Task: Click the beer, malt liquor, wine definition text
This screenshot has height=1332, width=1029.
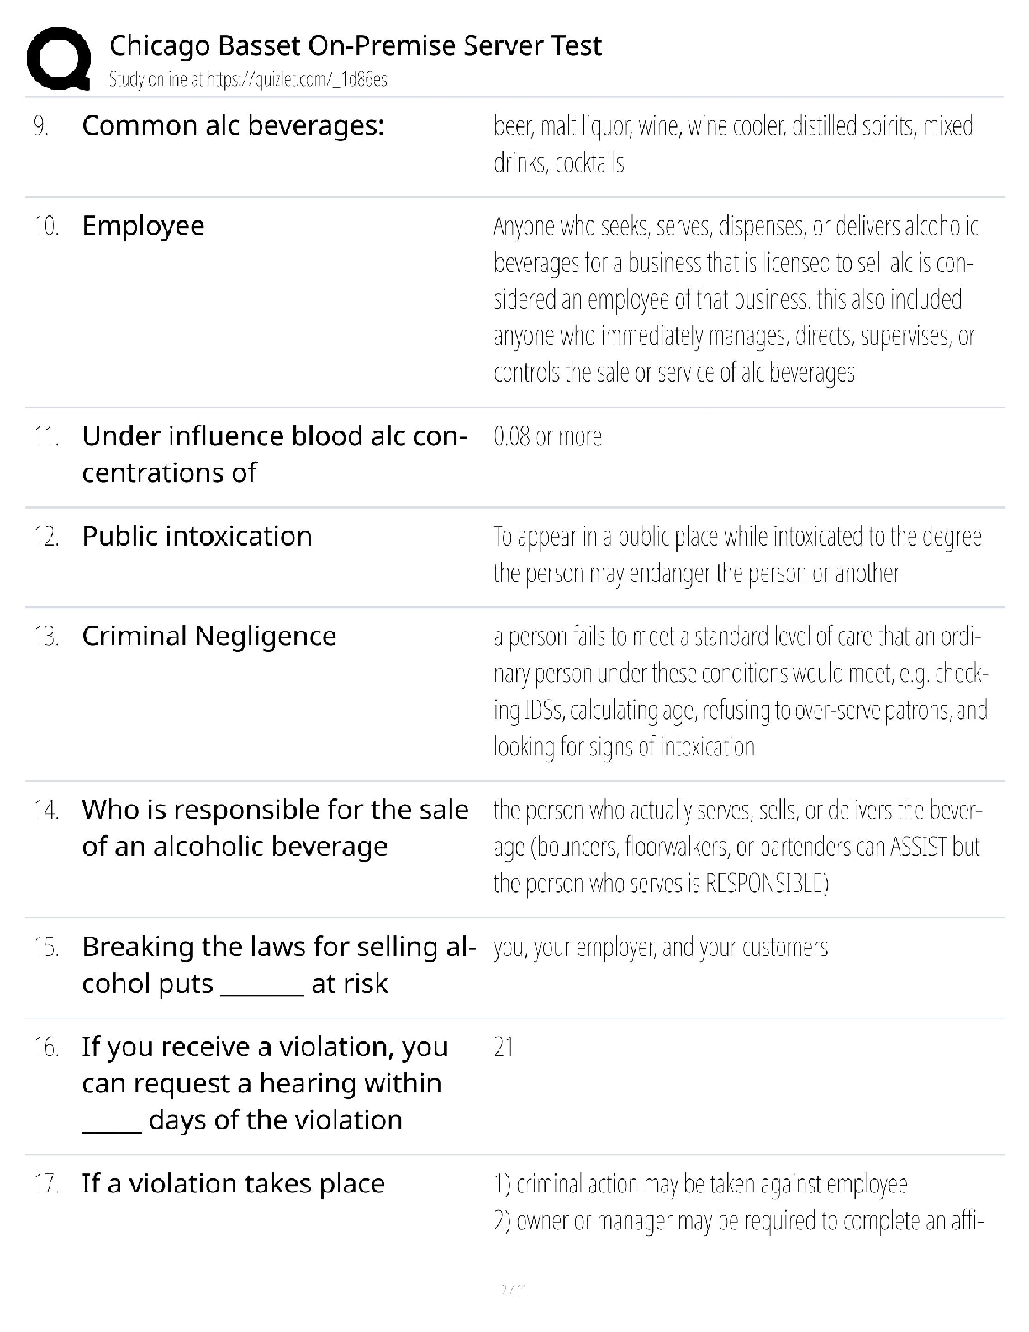Action: (x=732, y=144)
